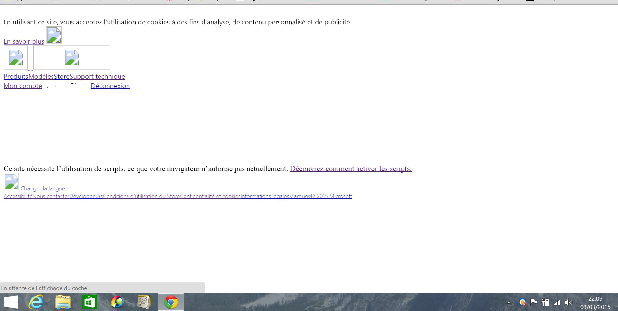Click the wide broken image placeholder above Store
This screenshot has height=311, width=618.
(72, 58)
